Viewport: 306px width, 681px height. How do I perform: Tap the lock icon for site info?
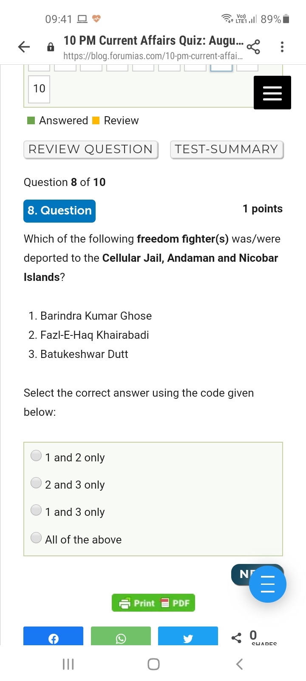[51, 47]
